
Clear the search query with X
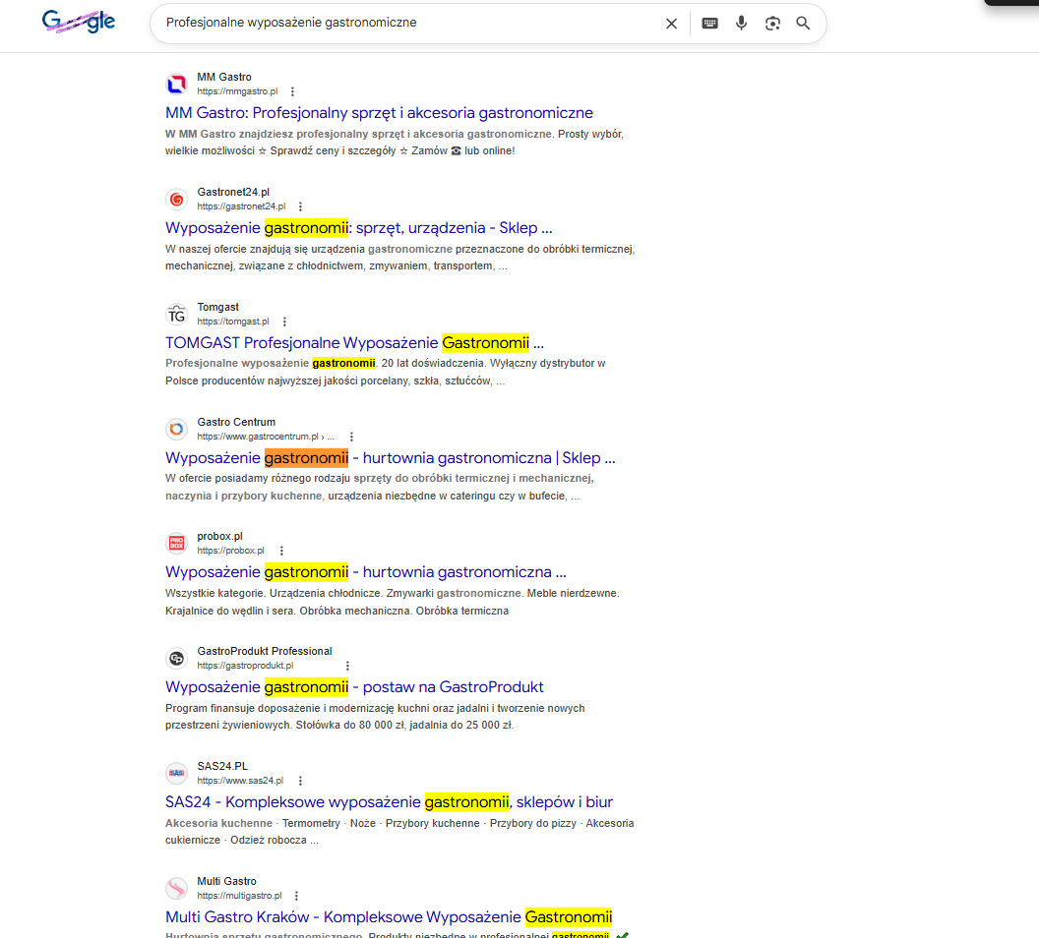tap(671, 24)
